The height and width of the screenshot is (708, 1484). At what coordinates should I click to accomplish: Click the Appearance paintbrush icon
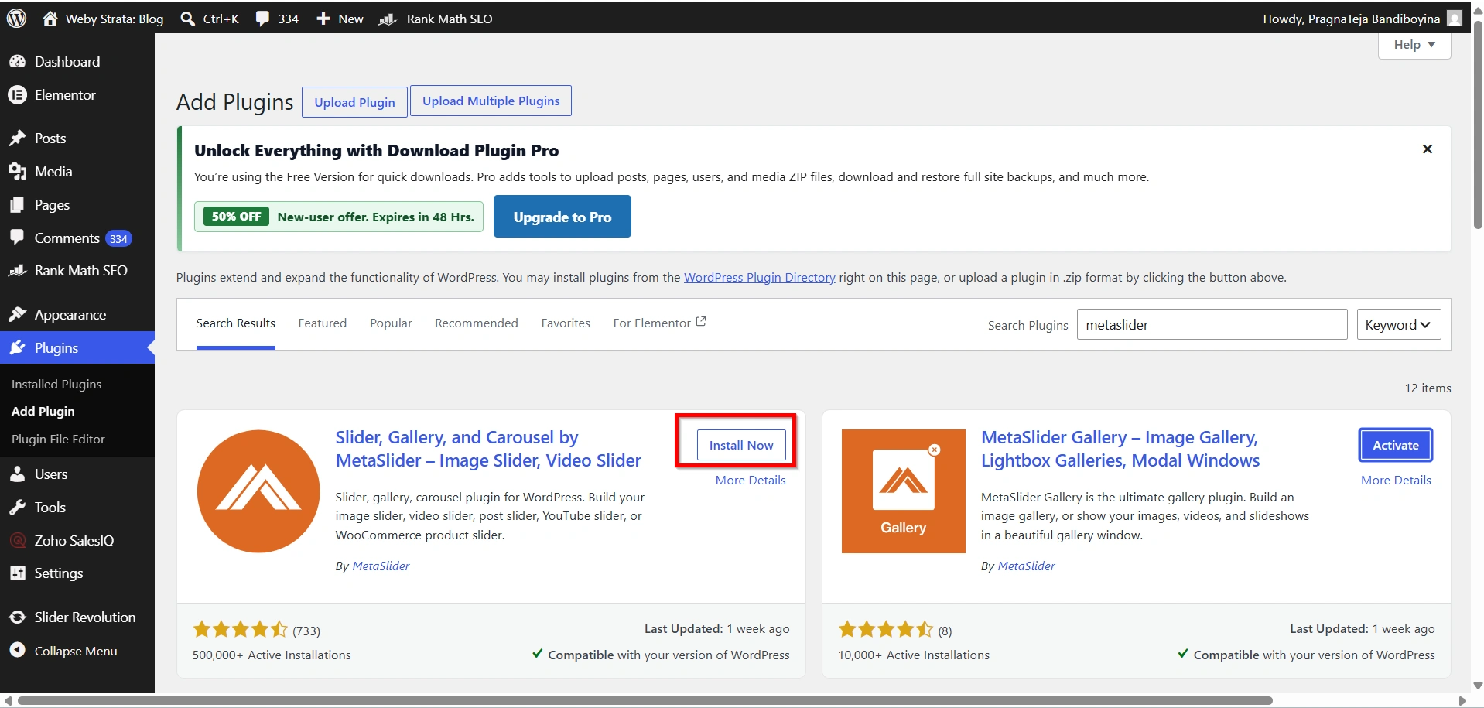[17, 314]
